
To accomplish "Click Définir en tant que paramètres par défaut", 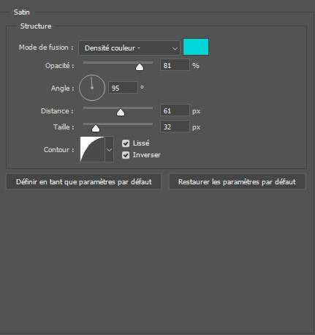I will [x=84, y=181].
